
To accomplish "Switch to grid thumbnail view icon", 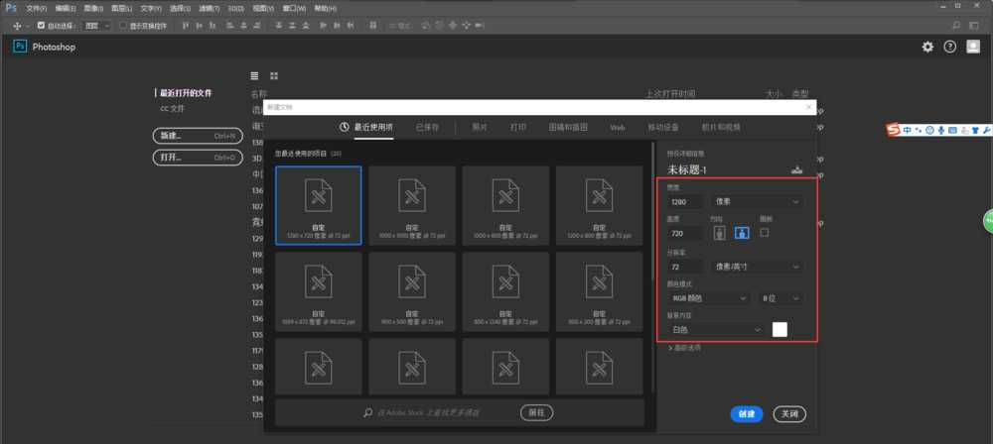I will 274,75.
